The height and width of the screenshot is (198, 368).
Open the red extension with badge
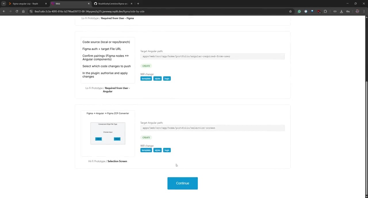click(319, 11)
